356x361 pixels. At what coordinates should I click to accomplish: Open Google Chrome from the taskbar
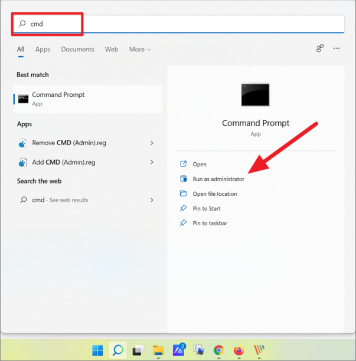pos(218,350)
